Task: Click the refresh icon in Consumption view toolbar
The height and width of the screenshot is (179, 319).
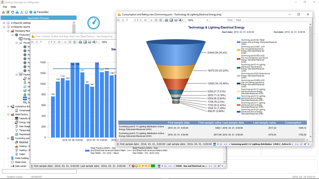Action: (161, 20)
